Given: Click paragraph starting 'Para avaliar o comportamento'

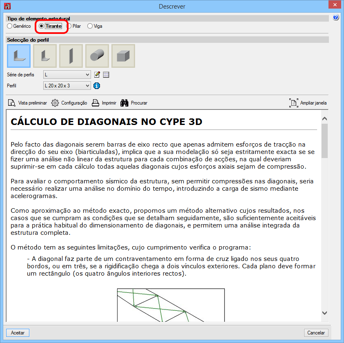Looking at the screenshot, I should [162, 188].
